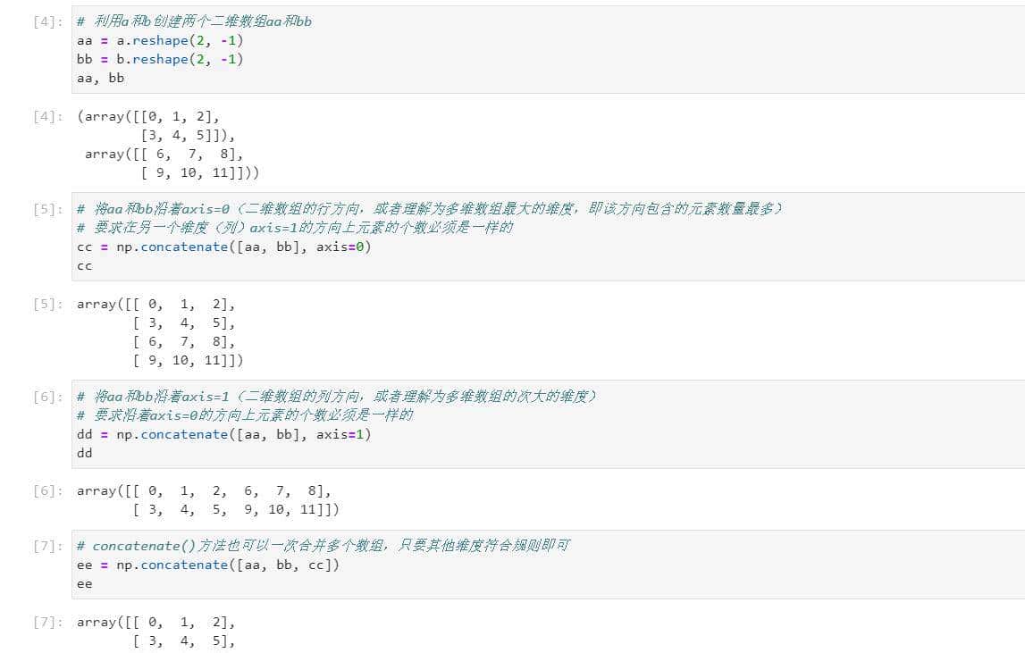Place cursor in the aa = a.reshape(2, -1) line
The height and width of the screenshot is (653, 1025).
pos(159,40)
